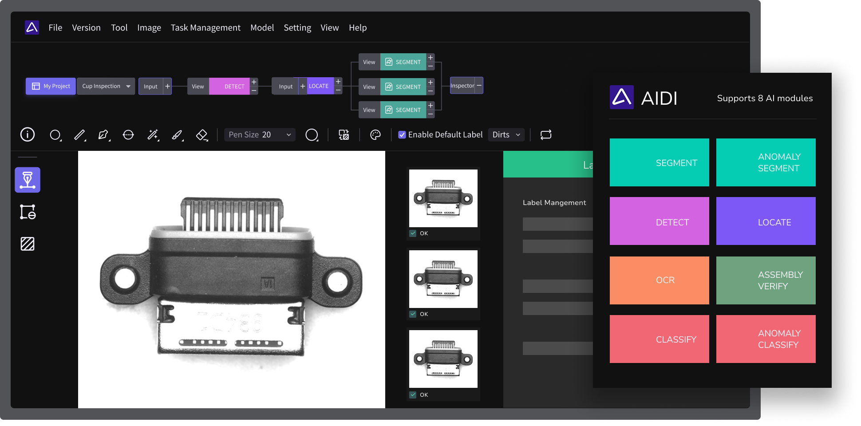Click the My Project button
This screenshot has height=426, width=861.
51,86
